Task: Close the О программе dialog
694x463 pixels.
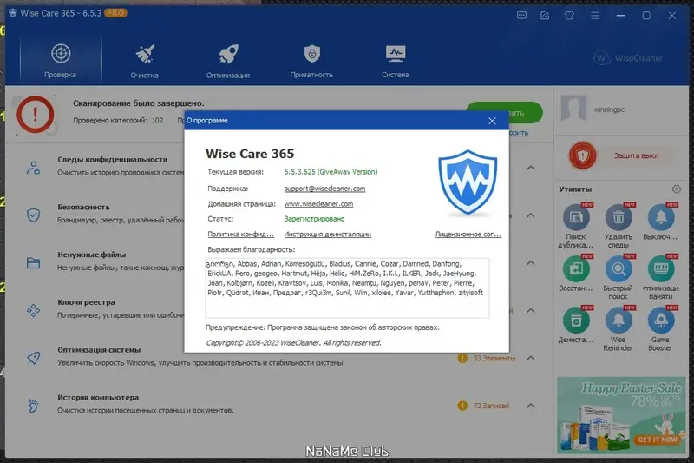Action: [x=492, y=121]
